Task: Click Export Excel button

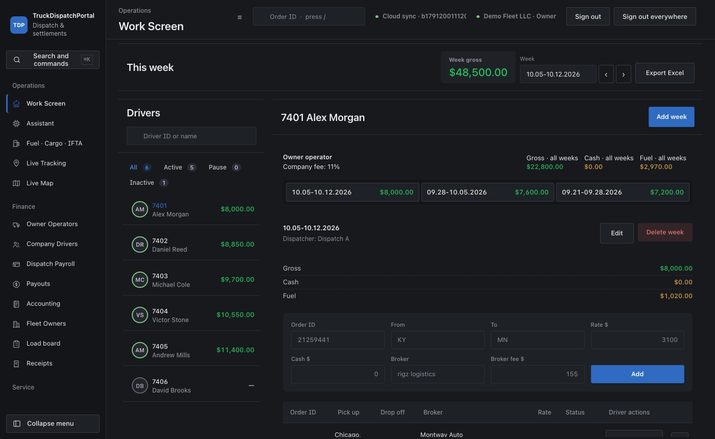Action: pos(665,73)
